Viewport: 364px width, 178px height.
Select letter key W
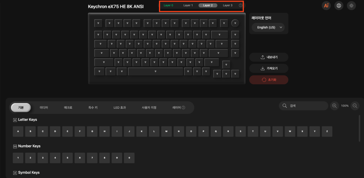coord(290,131)
